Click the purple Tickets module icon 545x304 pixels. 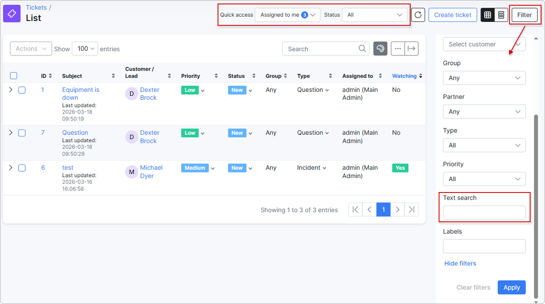12,14
